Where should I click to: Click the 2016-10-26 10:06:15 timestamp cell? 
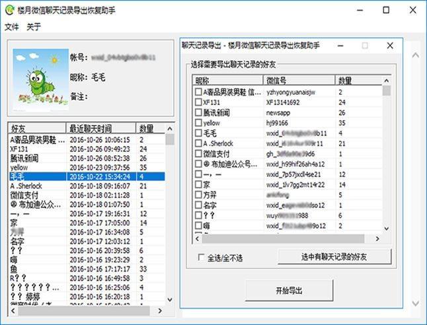(100, 140)
